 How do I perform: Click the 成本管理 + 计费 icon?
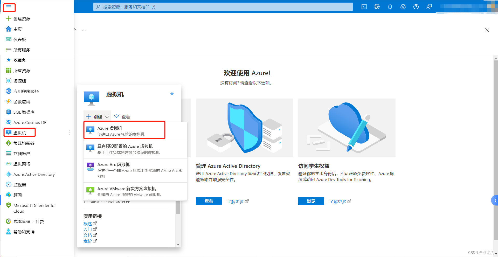point(9,221)
